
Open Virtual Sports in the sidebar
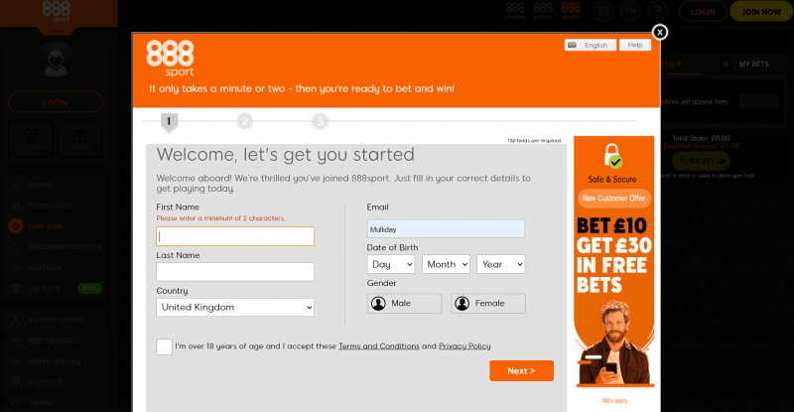coord(56,320)
